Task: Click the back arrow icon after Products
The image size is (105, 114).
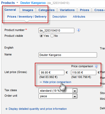Action: pos(17,3)
